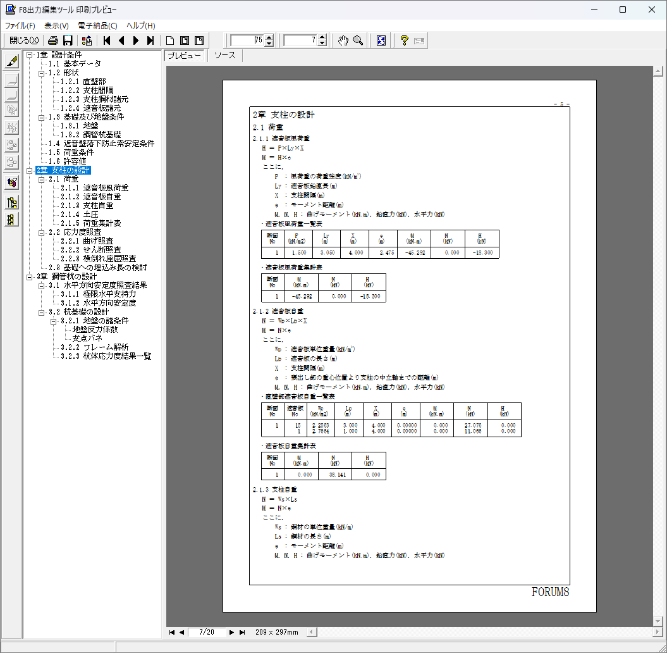The height and width of the screenshot is (653, 667).
Task: Open the ファイル(F) menu
Action: pos(20,25)
